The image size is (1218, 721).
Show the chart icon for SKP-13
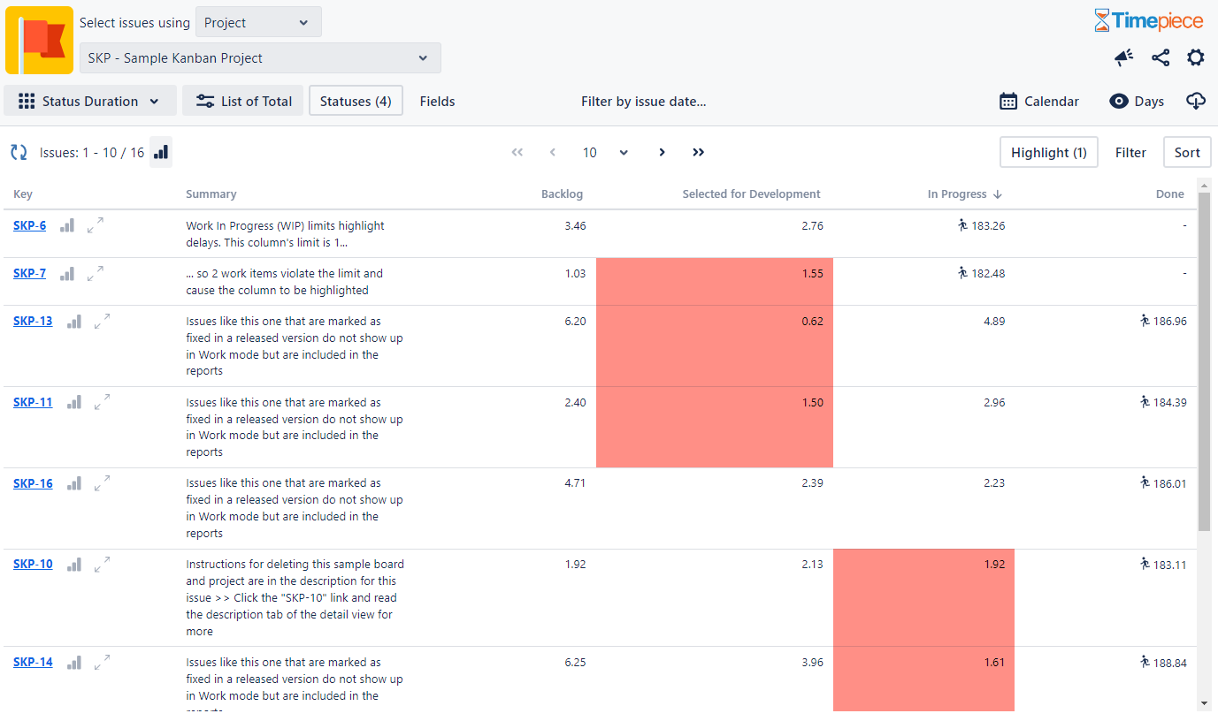[x=74, y=322]
